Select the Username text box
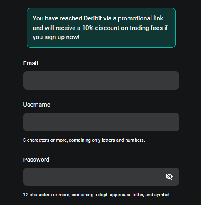 tap(101, 122)
